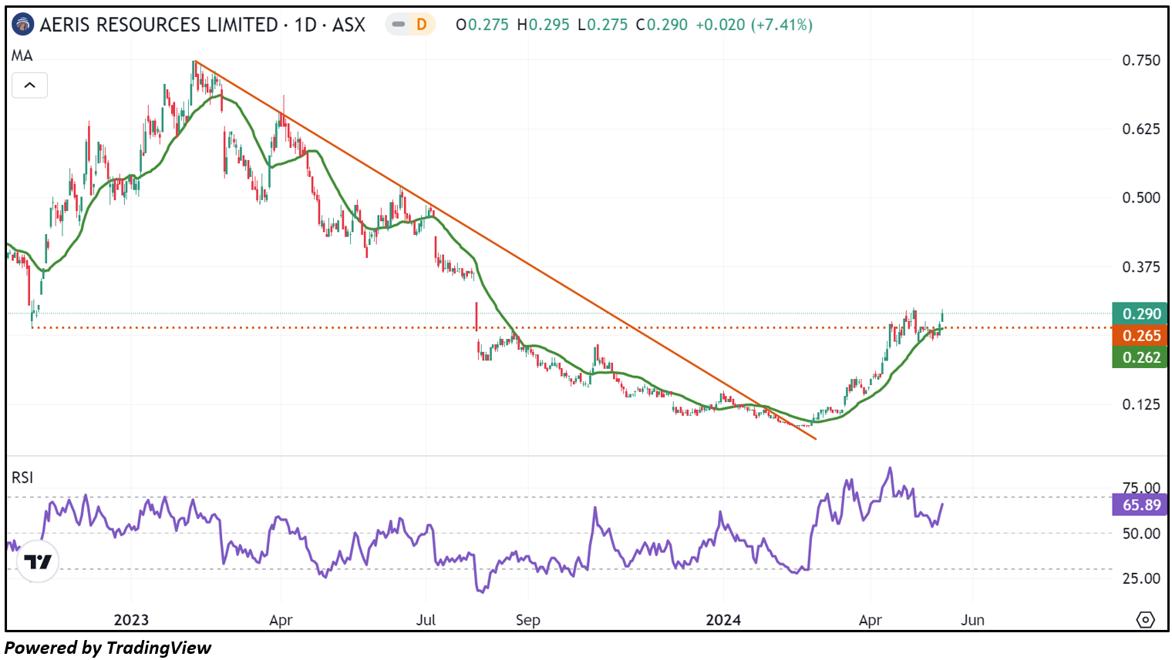Click the 0.625 price axis value

tap(1141, 129)
